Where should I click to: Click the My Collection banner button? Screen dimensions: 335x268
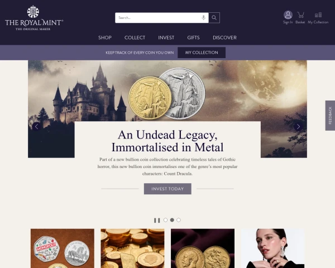pyautogui.click(x=202, y=52)
